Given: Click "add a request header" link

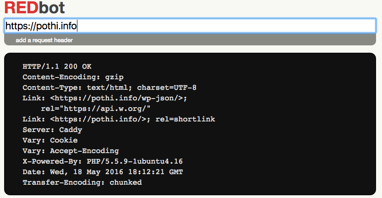Looking at the screenshot, I should point(44,40).
